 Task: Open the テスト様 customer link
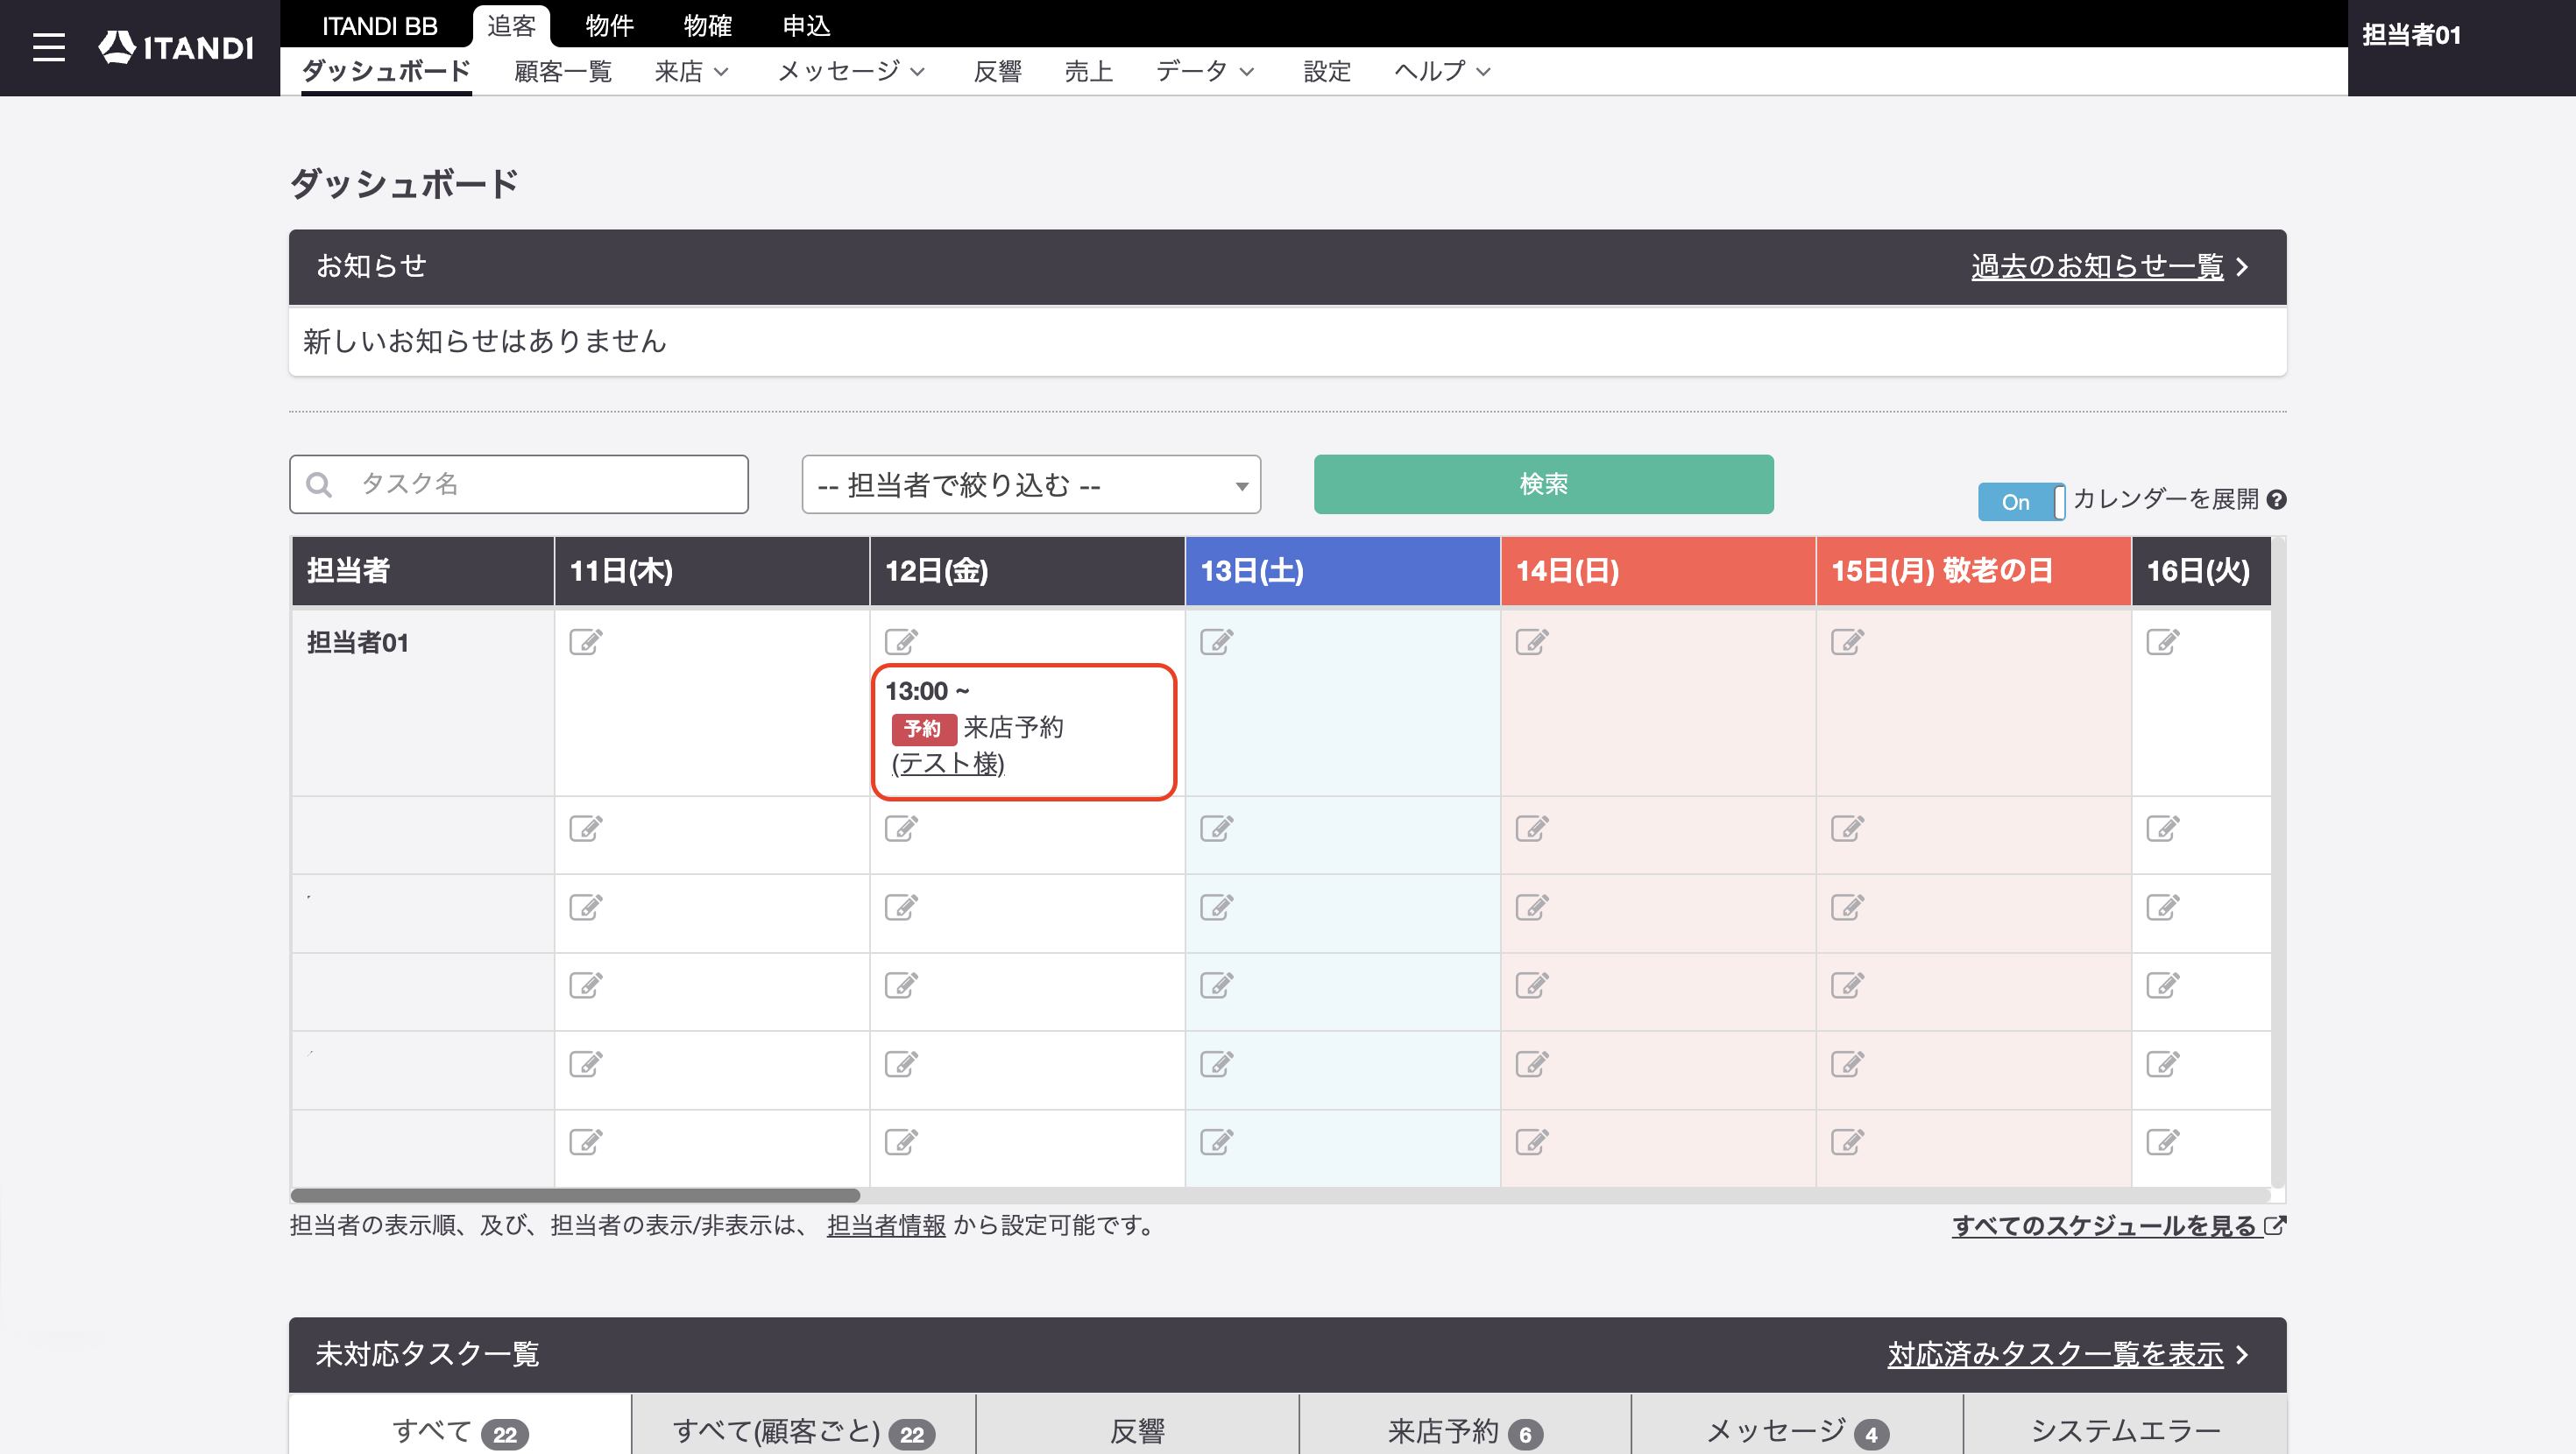point(947,763)
